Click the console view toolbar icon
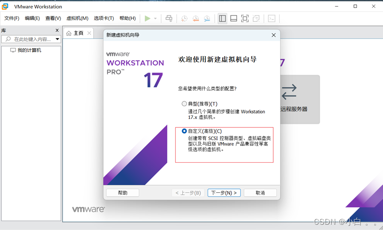383x230 pixels. [271, 19]
